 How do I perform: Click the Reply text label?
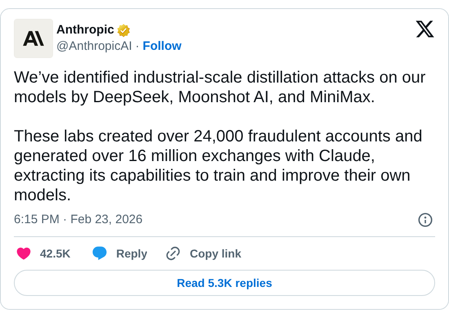[131, 254]
